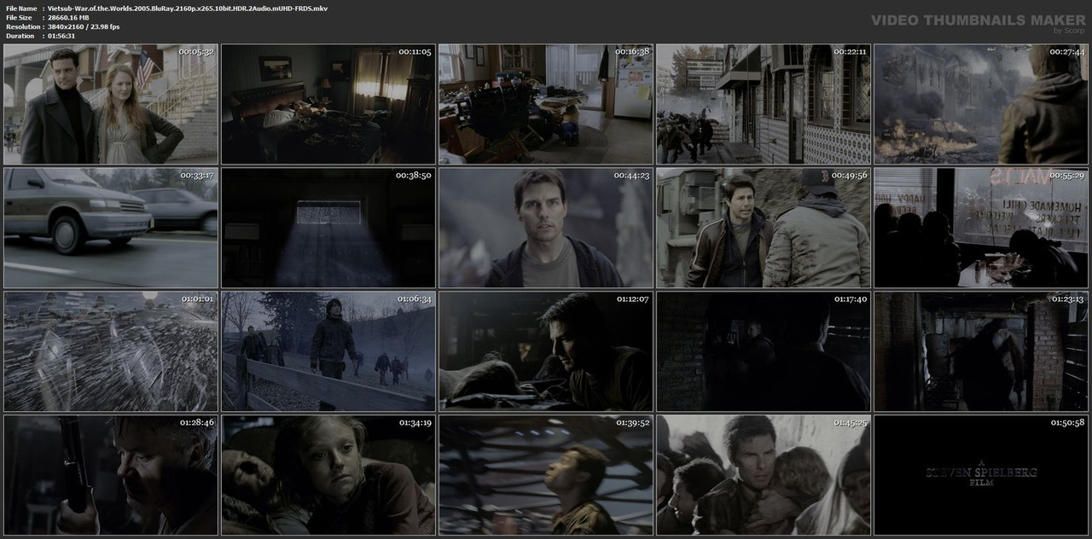Select the 00:55:29 diner window thumbnail
The image size is (1092, 539).
(981, 228)
